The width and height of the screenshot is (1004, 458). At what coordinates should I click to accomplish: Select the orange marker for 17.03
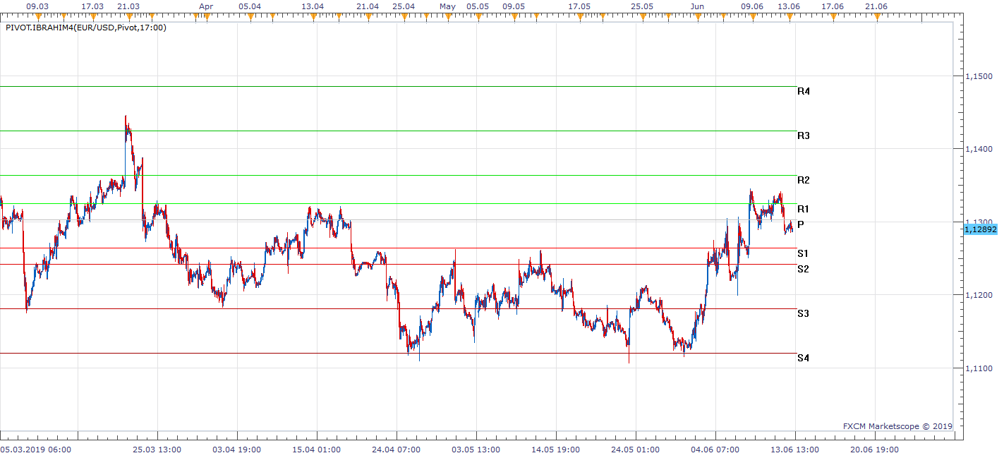point(92,16)
